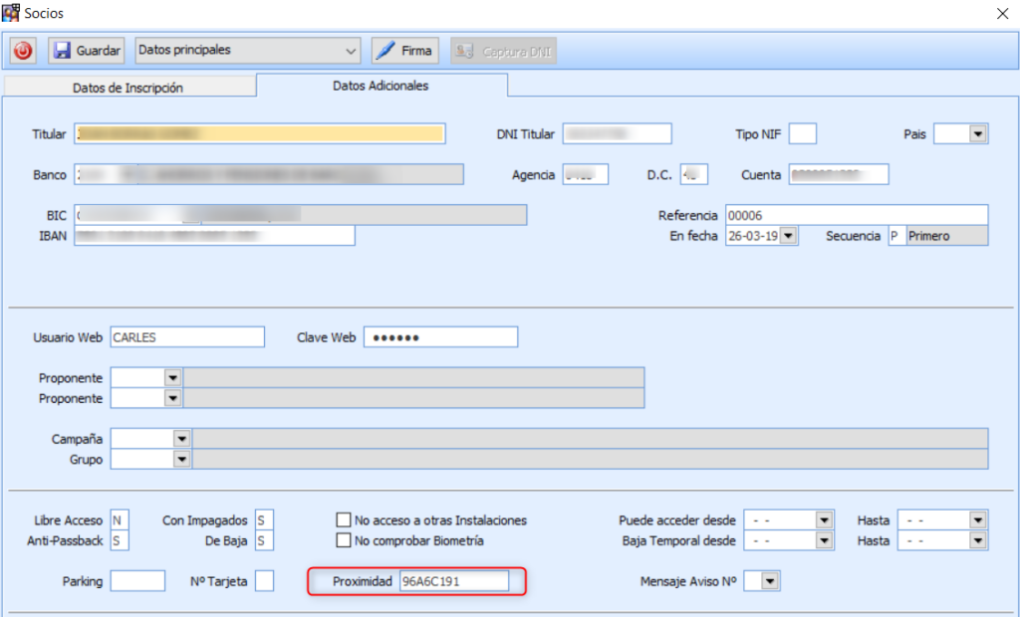
Task: Expand the Pais dropdown
Action: [x=977, y=134]
